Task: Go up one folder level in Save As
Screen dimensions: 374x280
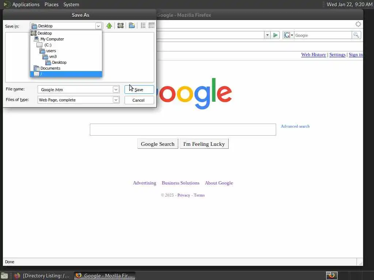Action: pyautogui.click(x=109, y=26)
